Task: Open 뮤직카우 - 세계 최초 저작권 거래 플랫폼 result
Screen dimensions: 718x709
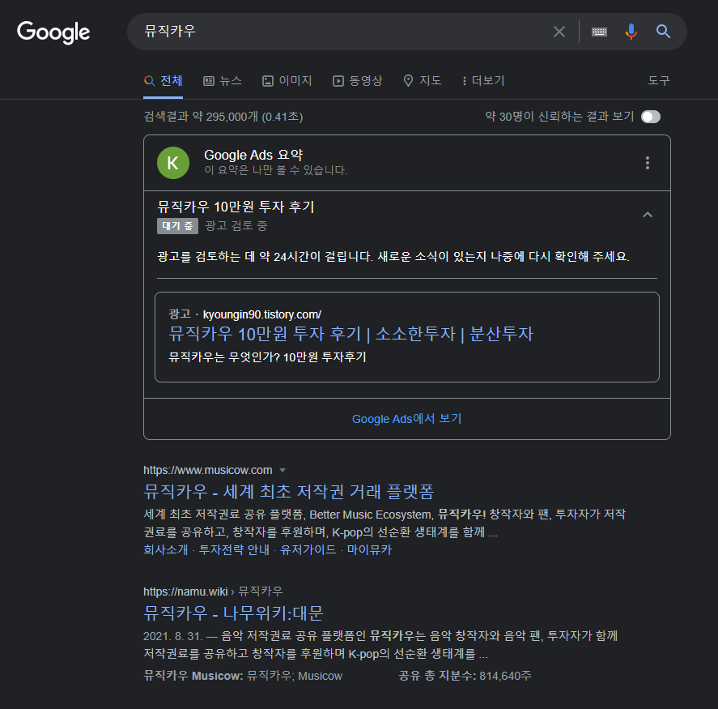Action: click(288, 491)
